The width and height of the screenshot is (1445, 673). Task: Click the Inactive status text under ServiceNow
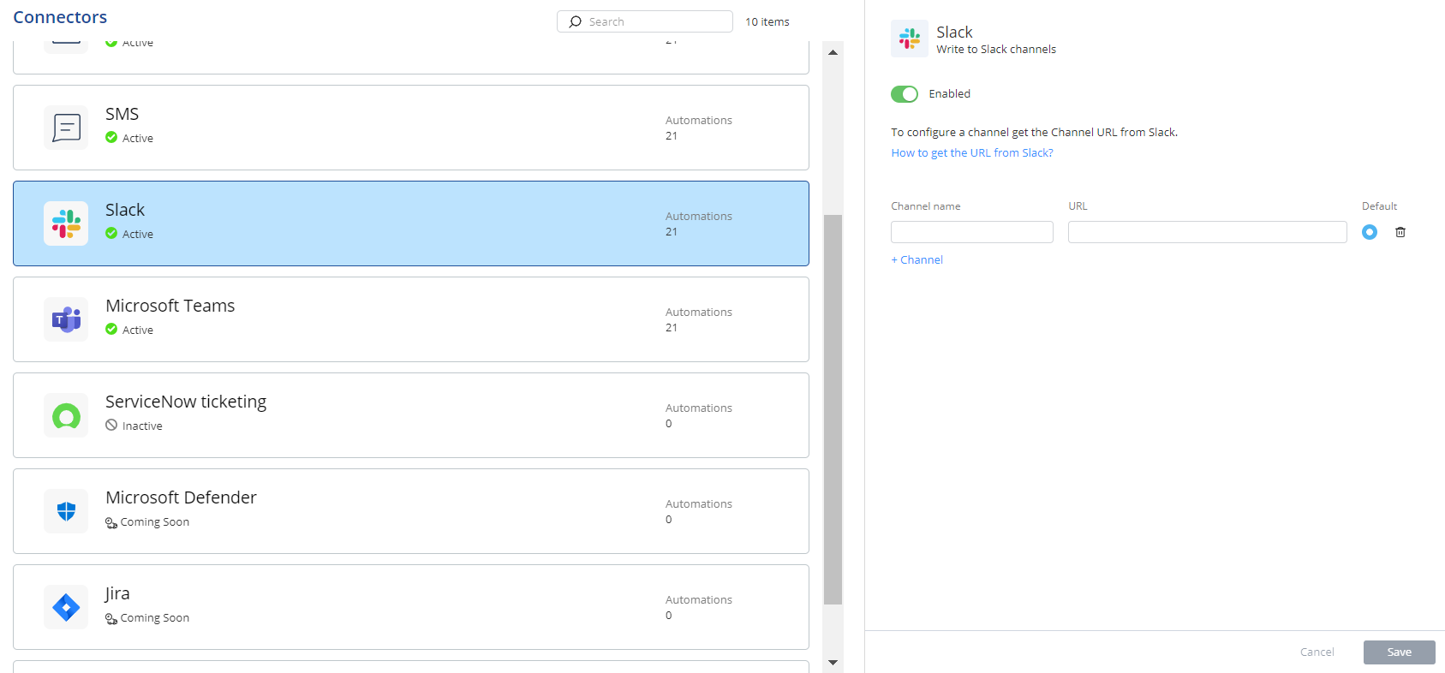142,426
